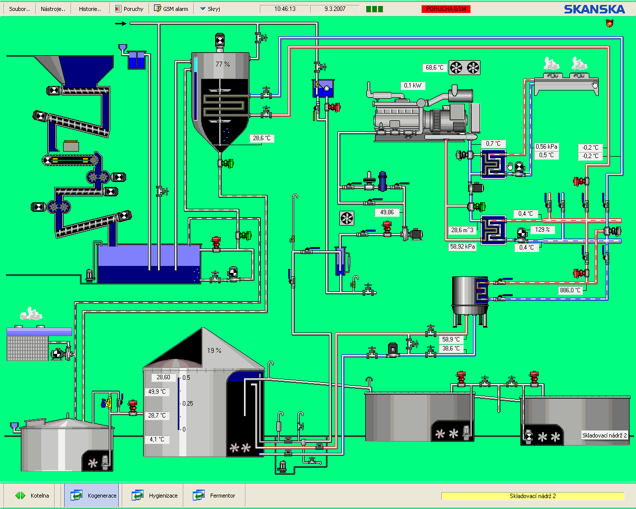Click the twin cooling fans beside 68,6 °C
Image resolution: width=636 pixels, height=509 pixels.
click(x=465, y=68)
